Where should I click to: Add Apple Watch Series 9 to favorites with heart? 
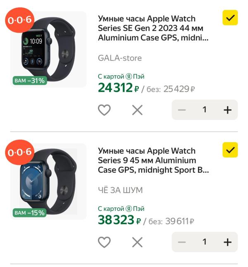[x=104, y=242]
